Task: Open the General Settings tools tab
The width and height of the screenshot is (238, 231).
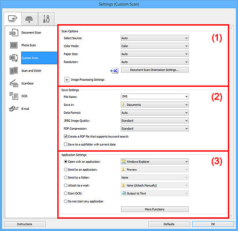Action: (x=46, y=19)
